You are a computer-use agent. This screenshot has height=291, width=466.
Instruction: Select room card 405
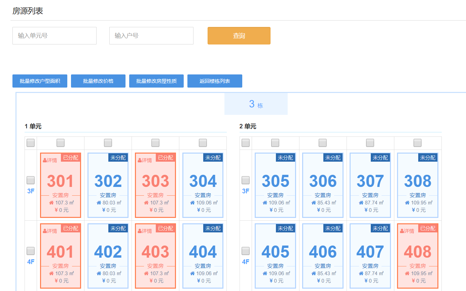click(275, 256)
